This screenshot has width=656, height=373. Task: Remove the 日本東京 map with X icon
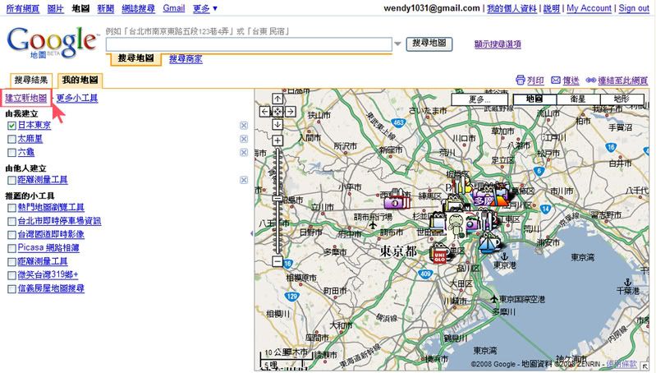coord(244,125)
